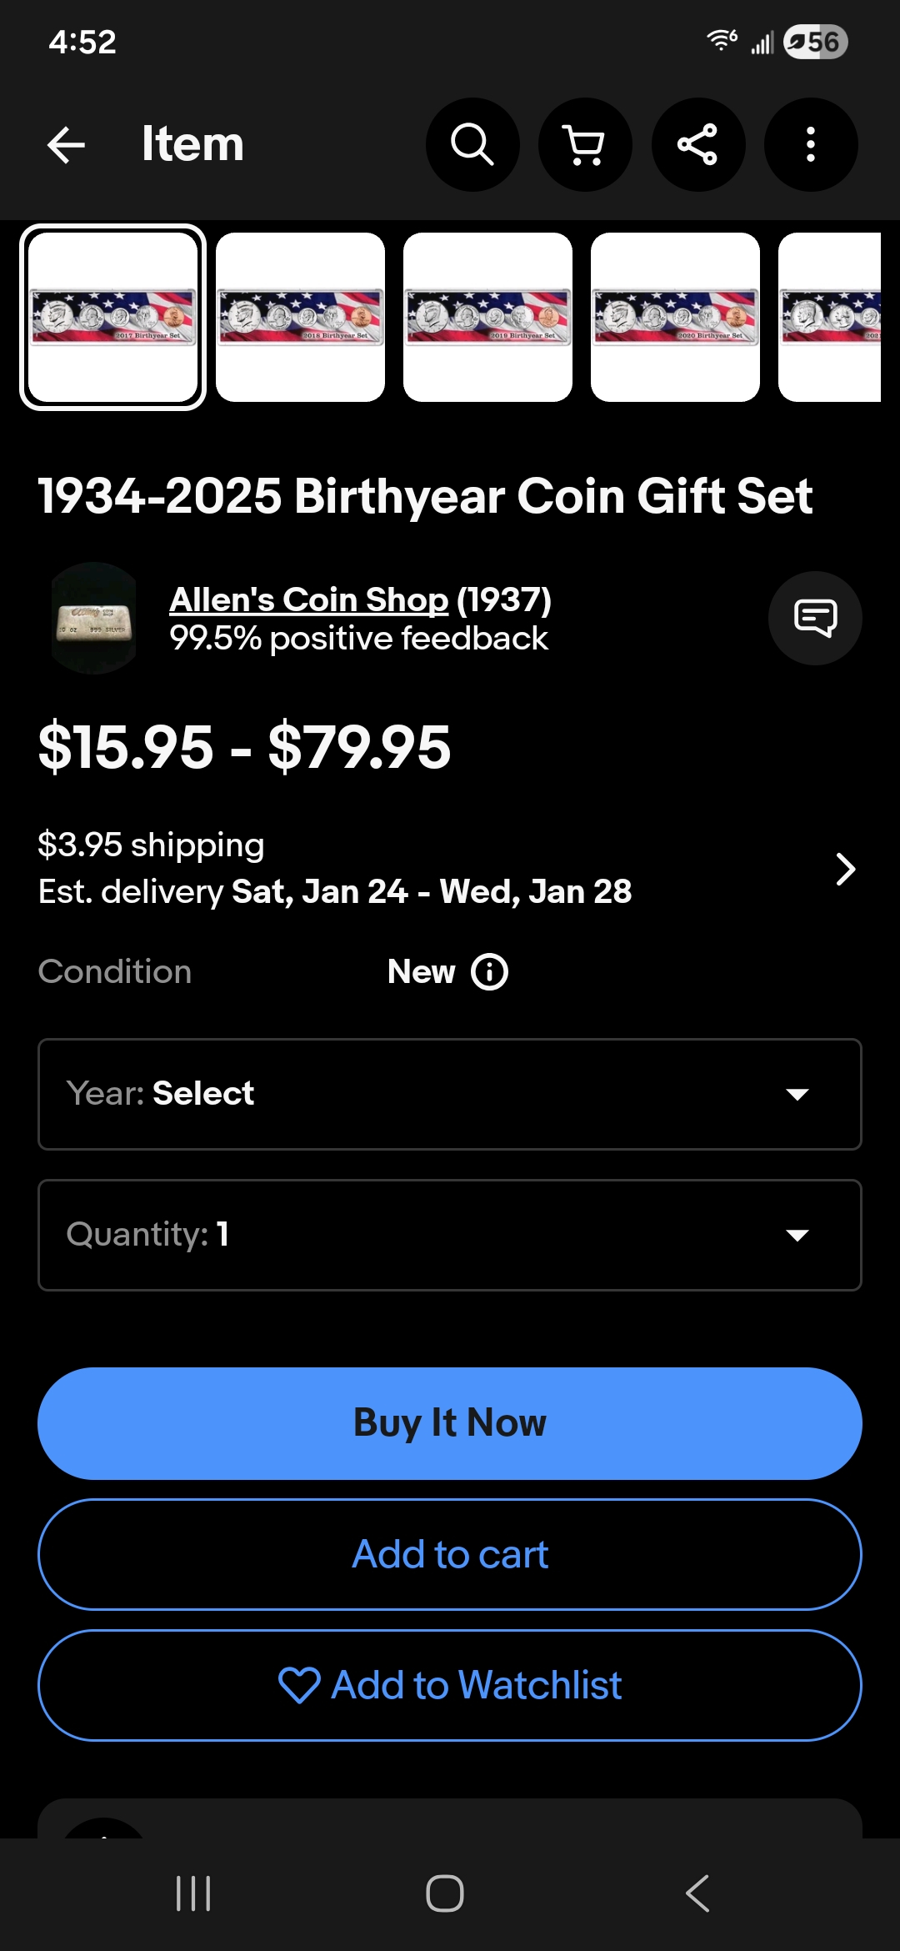900x1951 pixels.
Task: Open Allen's Coin Shop seller link
Action: [308, 599]
